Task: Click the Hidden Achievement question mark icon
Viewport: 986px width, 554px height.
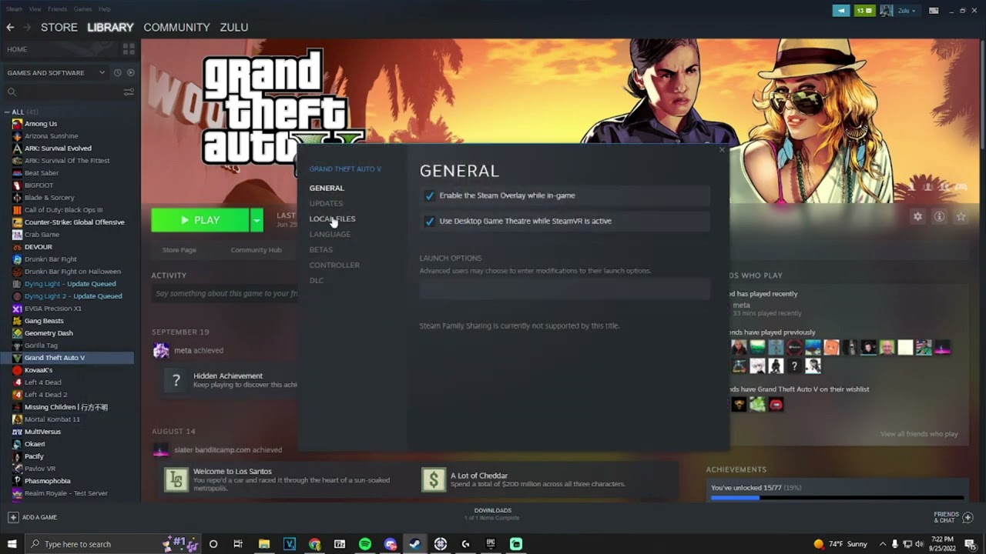Action: 176,381
